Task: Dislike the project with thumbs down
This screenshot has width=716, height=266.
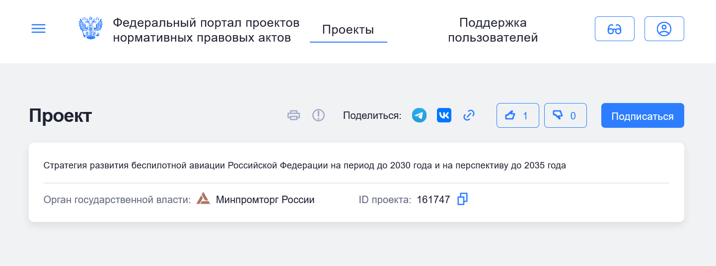Action: coord(565,115)
